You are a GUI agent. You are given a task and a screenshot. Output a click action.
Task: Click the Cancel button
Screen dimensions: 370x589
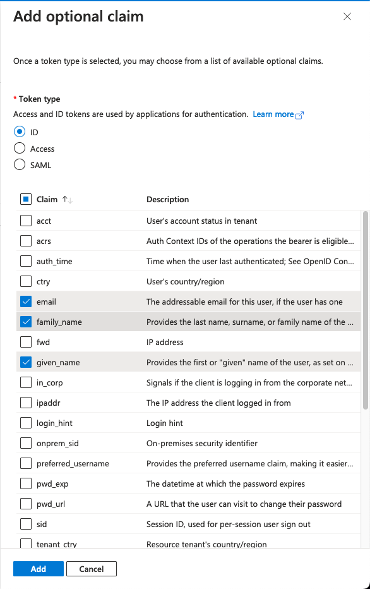(x=92, y=569)
